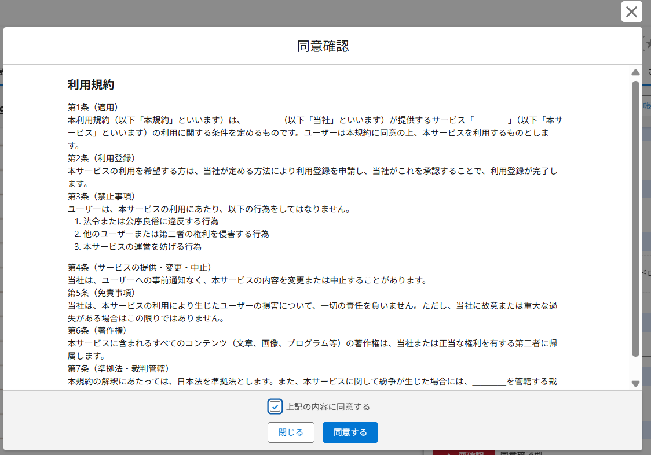Image resolution: width=651 pixels, height=455 pixels.
Task: Click the star icon behind the dialog
Action: pyautogui.click(x=648, y=44)
